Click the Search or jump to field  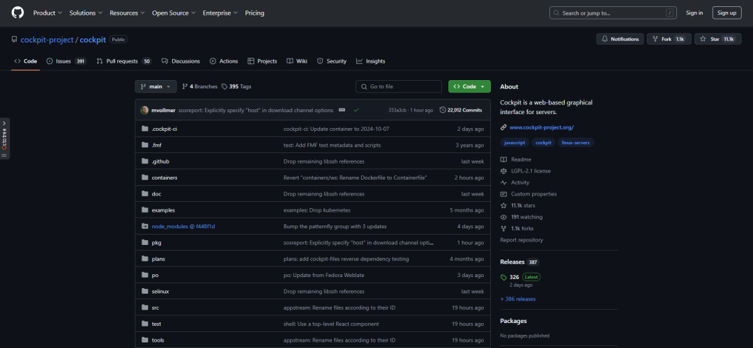[614, 13]
